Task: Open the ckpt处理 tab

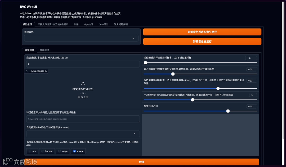Action: 88,24
